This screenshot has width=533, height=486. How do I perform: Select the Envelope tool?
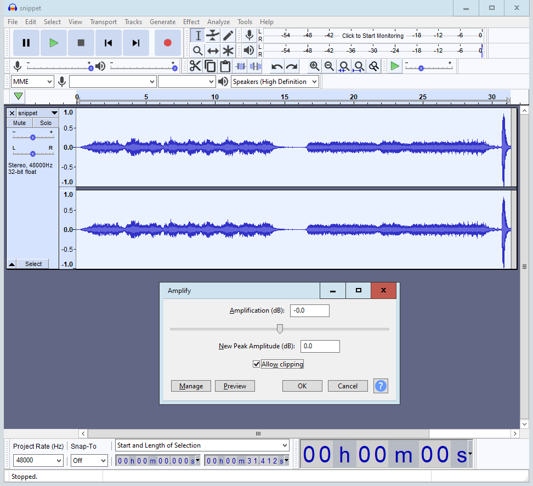(213, 36)
